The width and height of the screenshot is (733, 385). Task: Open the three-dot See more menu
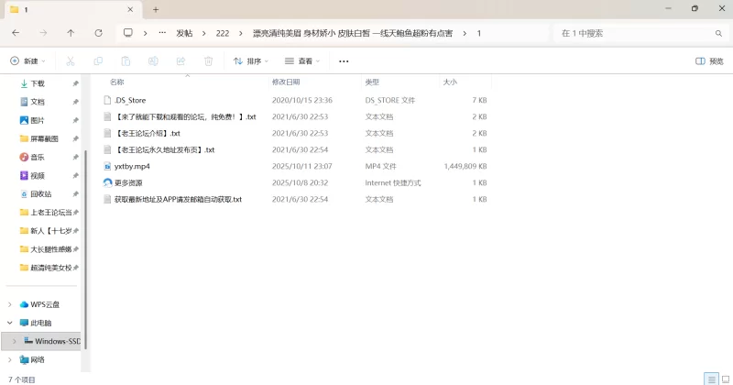(x=344, y=61)
